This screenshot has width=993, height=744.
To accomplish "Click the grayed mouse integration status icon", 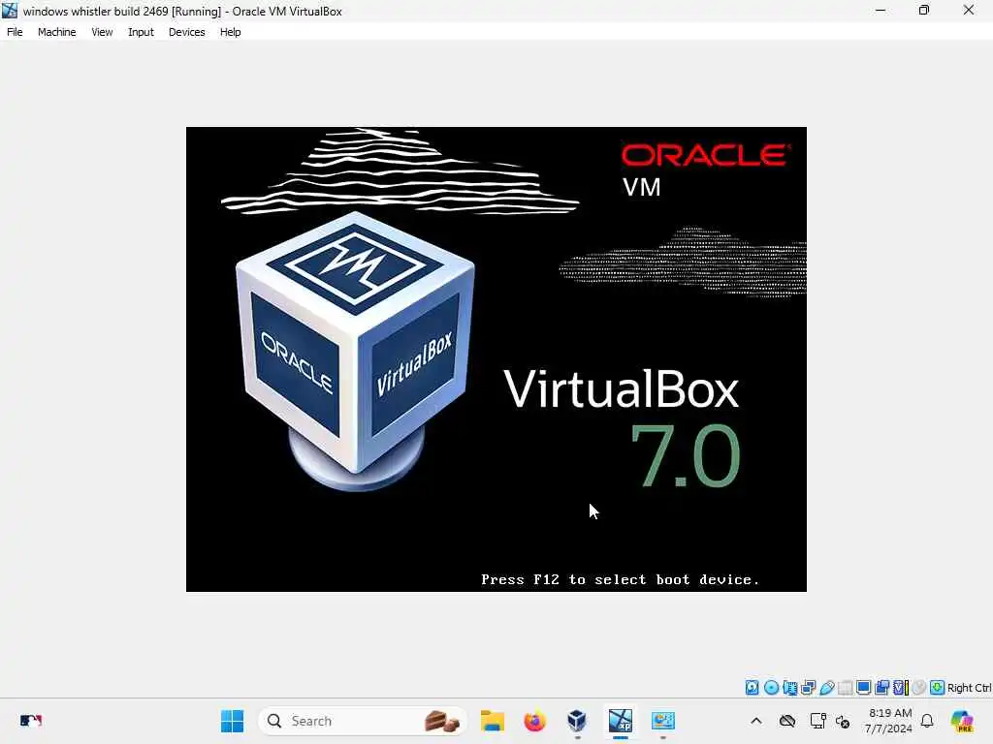I will click(919, 688).
